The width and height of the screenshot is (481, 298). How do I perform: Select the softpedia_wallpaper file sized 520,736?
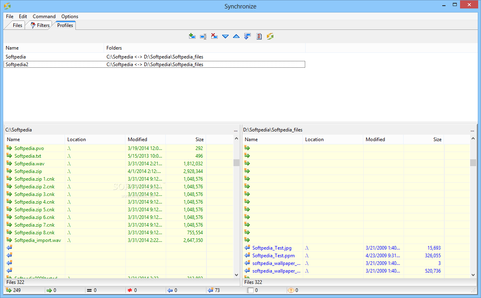pyautogui.click(x=277, y=271)
